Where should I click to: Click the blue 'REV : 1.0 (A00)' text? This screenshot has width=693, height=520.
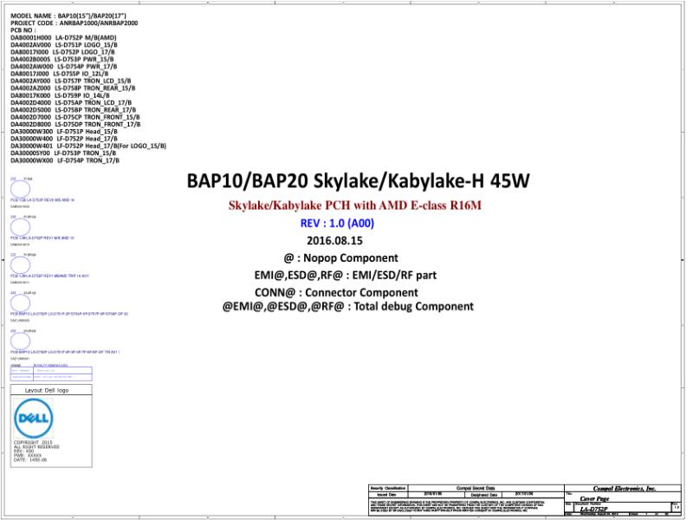click(337, 224)
